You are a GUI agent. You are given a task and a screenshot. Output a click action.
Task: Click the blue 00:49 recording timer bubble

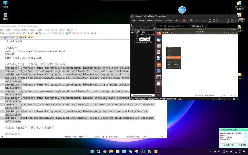(x=182, y=10)
